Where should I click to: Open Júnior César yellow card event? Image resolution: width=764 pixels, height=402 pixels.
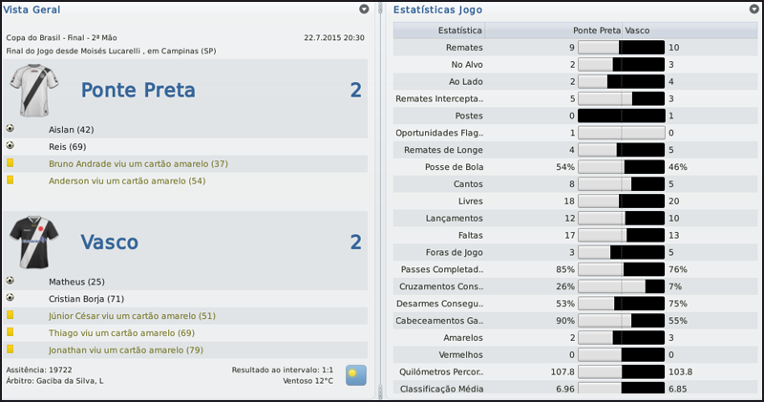click(x=133, y=316)
